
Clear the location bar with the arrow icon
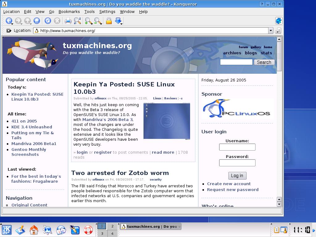click(x=9, y=31)
